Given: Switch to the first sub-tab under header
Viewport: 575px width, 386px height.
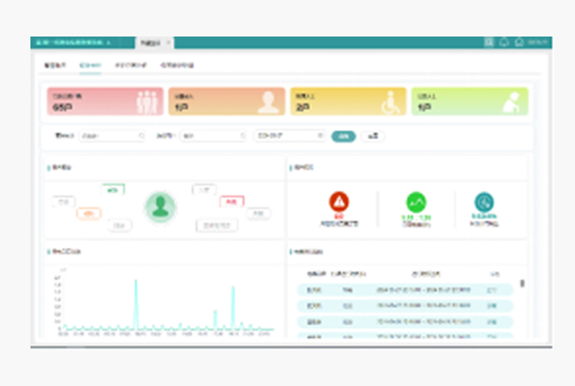Looking at the screenshot, I should point(54,65).
